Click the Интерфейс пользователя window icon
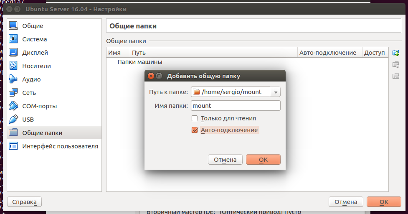408x214 pixels. point(13,146)
